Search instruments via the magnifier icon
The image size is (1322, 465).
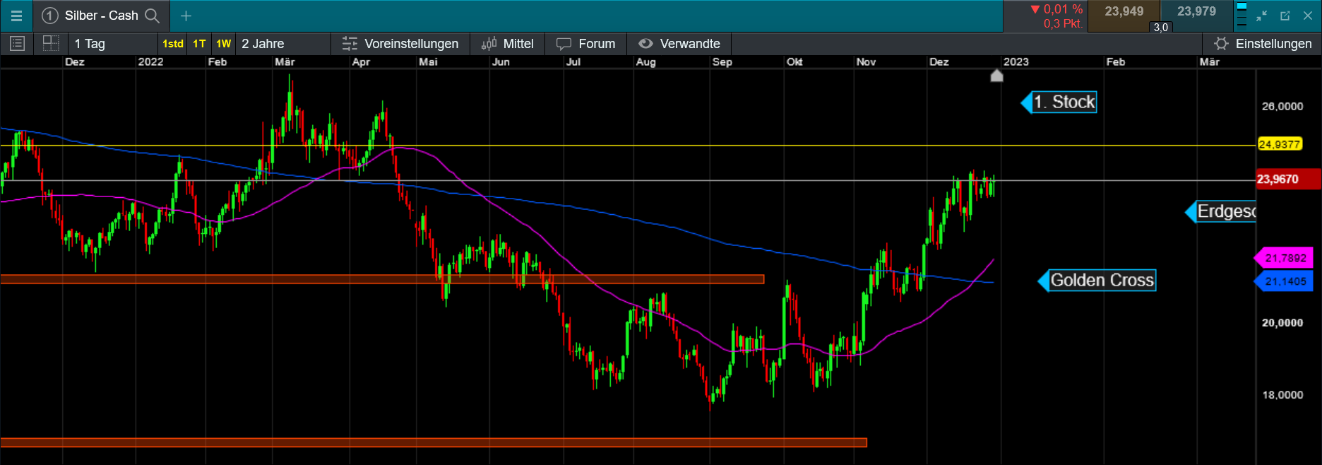[152, 16]
